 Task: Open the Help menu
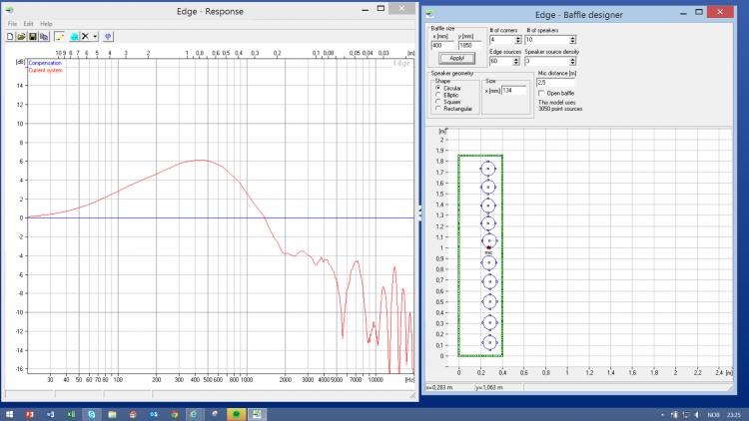[x=46, y=23]
